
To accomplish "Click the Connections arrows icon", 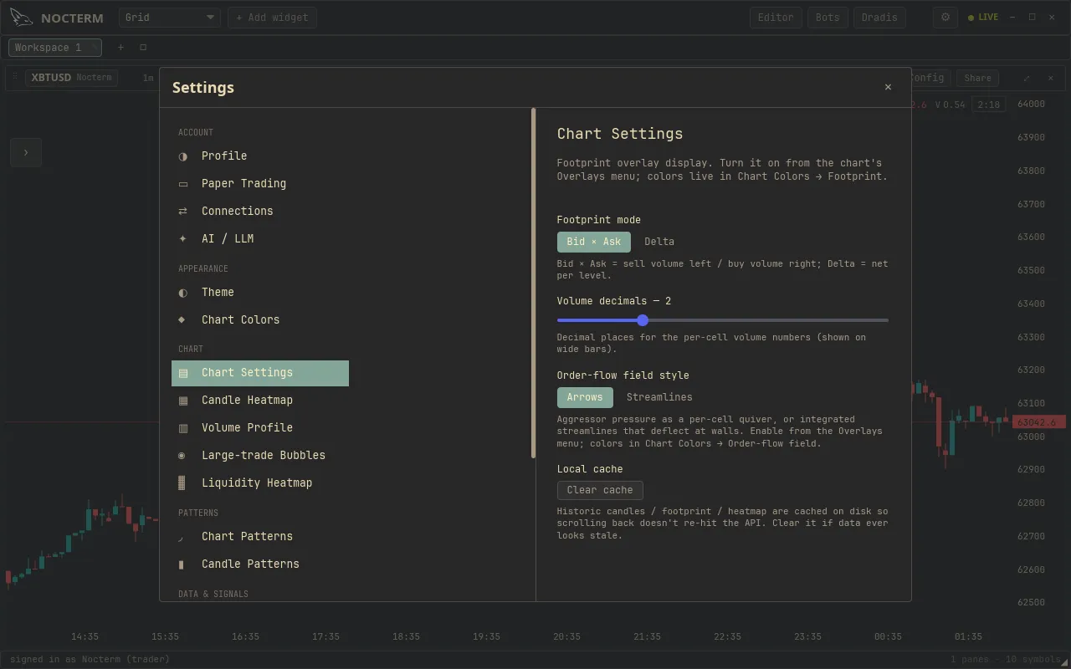I will click(183, 212).
